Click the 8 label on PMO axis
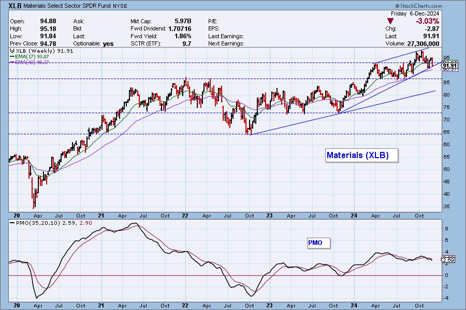This screenshot has height=310, width=466. pos(446,229)
